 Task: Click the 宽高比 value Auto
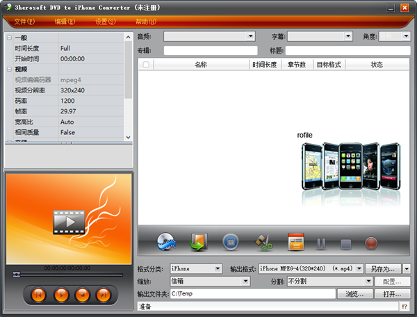[x=91, y=122]
